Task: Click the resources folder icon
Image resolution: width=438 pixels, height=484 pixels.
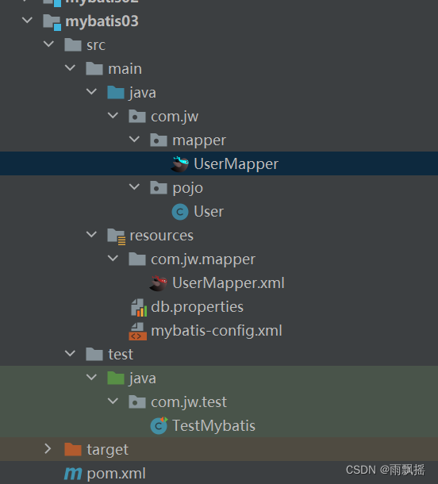Action: point(116,236)
